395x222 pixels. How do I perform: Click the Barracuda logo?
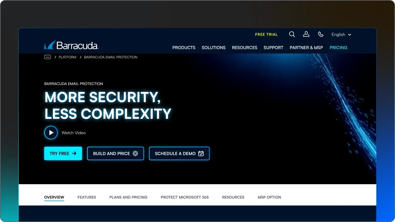pos(71,45)
